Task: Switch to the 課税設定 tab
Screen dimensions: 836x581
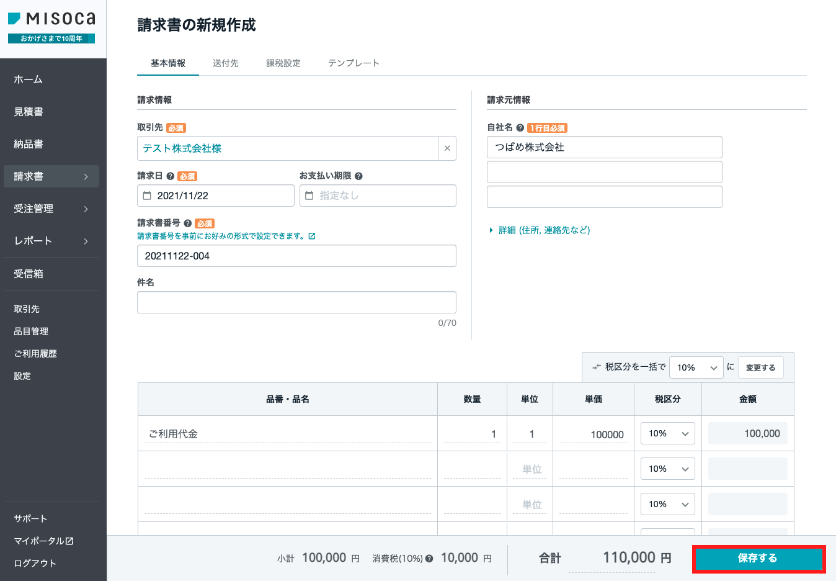Action: (x=283, y=63)
